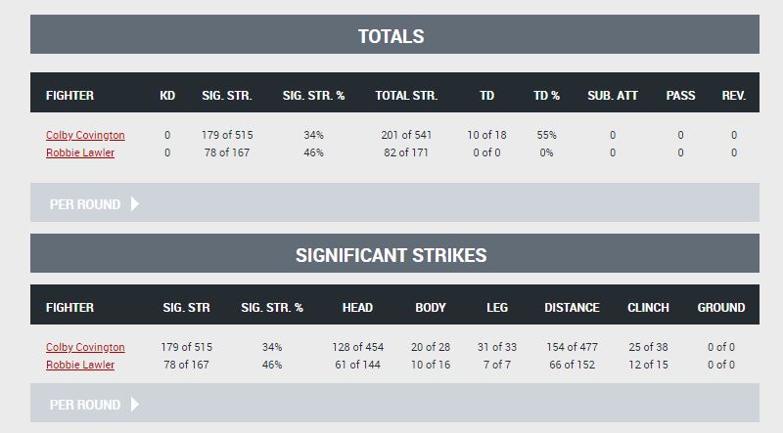This screenshot has height=433, width=783.
Task: Click the SUB. ATT column header
Action: (x=613, y=95)
